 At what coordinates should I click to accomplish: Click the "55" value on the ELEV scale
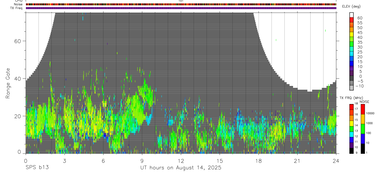pos(360,23)
